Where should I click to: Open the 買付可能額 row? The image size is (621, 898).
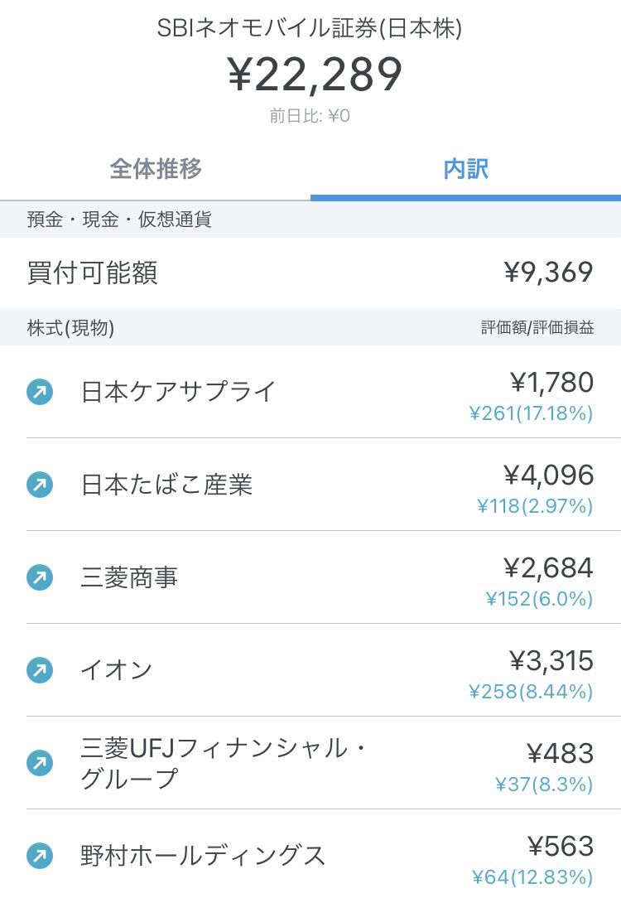click(310, 273)
